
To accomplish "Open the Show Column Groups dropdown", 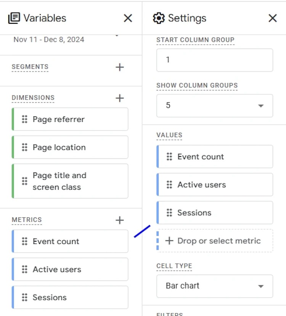I will coord(215,106).
